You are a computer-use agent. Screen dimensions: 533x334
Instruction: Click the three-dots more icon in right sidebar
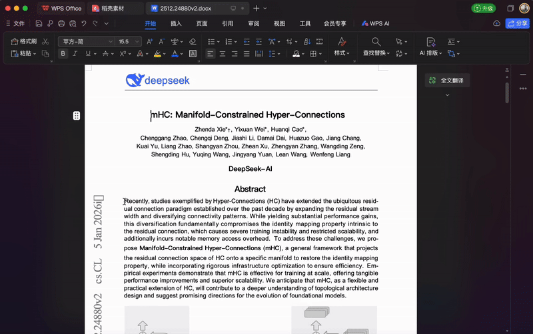[523, 88]
